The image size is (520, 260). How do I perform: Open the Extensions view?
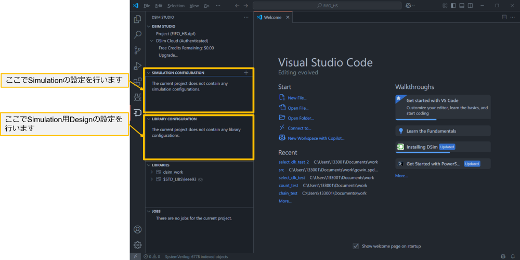137,81
